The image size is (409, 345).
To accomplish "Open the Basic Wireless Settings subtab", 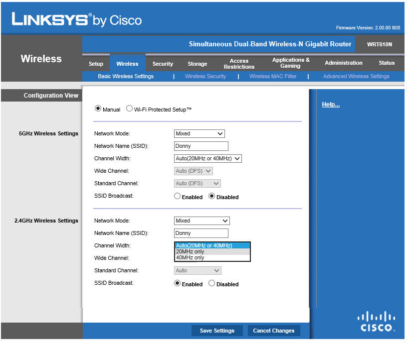I will click(x=126, y=76).
